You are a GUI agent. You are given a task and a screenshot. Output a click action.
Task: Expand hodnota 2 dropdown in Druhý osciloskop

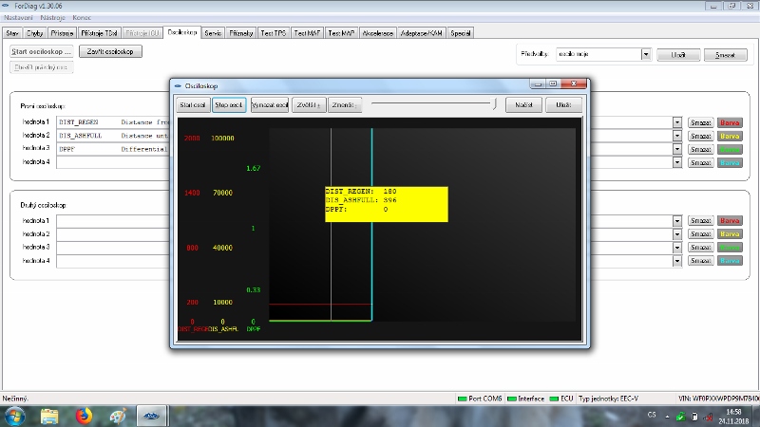677,234
